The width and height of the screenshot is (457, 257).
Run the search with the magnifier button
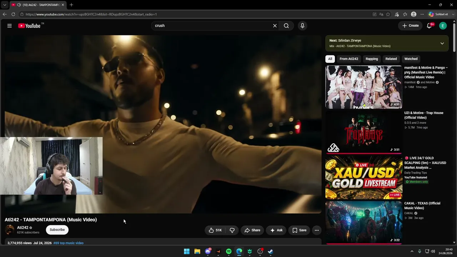(286, 26)
